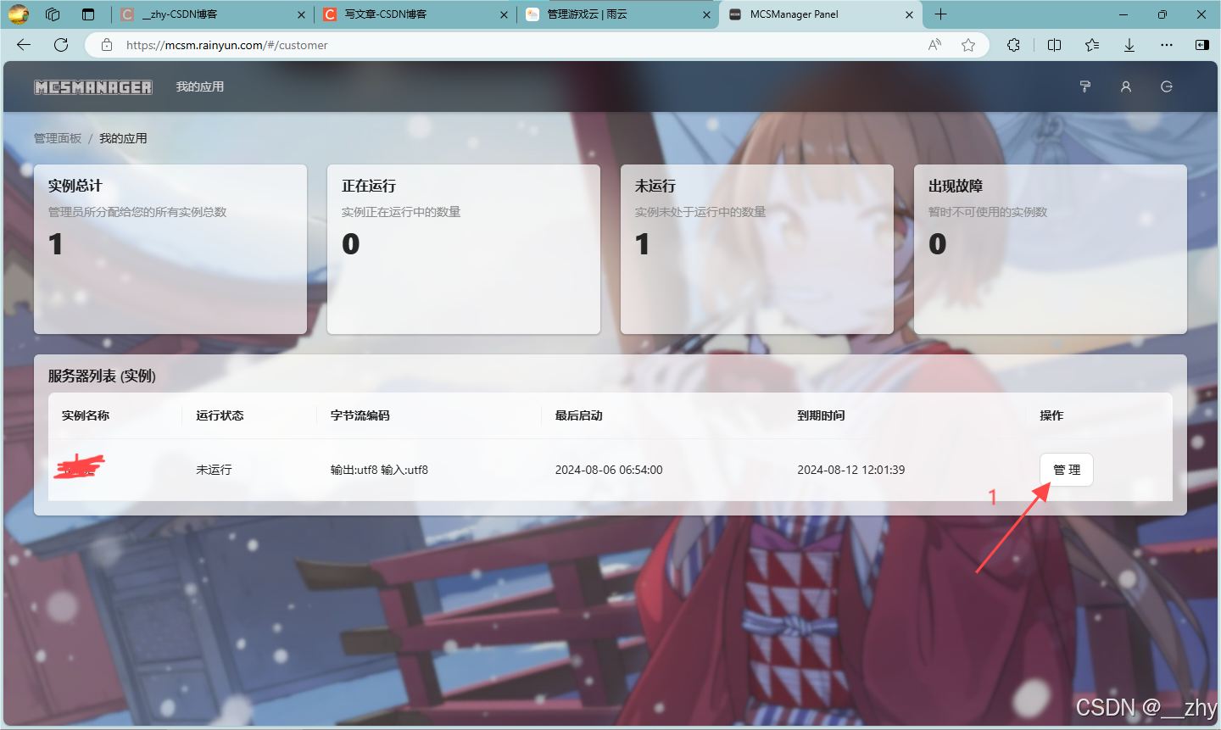Select the 未运行 card
The height and width of the screenshot is (730, 1221).
(757, 249)
